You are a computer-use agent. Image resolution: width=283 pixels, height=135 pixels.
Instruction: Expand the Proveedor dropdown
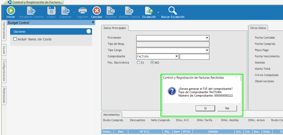[x=207, y=38]
